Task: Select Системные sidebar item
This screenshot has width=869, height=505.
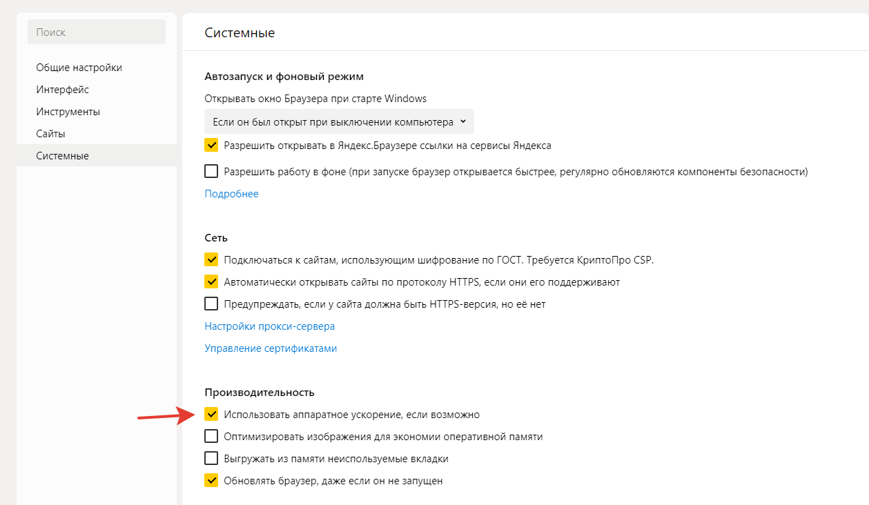Action: tap(62, 156)
